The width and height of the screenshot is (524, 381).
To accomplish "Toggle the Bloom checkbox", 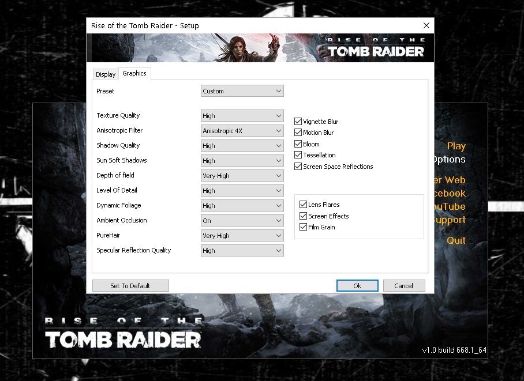I will 298,144.
